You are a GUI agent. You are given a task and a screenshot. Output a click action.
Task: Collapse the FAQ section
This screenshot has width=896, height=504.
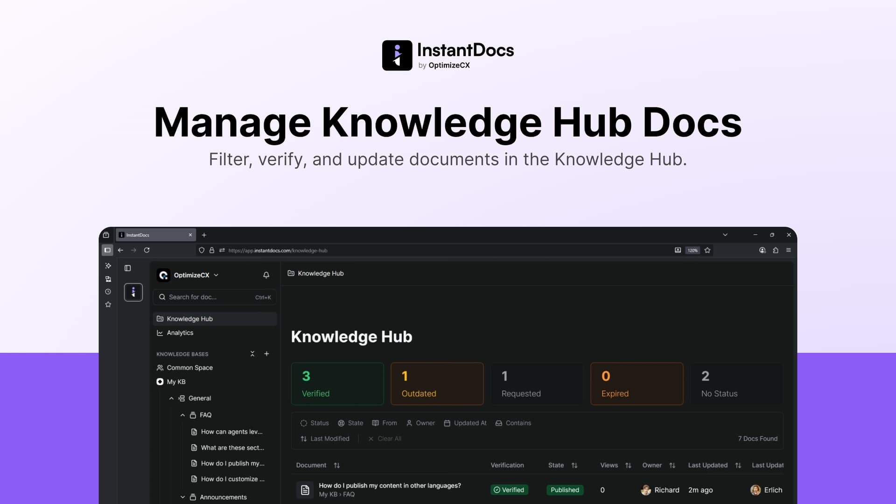182,415
